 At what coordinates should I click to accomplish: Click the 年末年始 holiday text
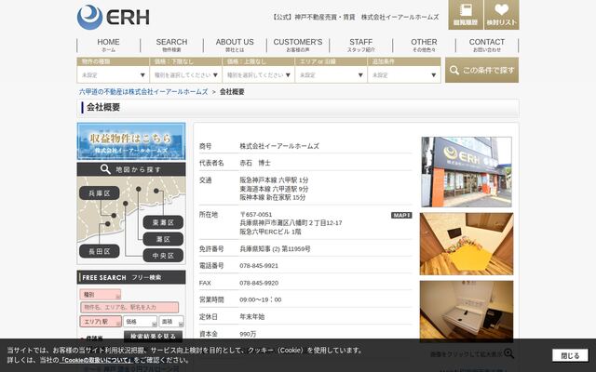click(252, 316)
